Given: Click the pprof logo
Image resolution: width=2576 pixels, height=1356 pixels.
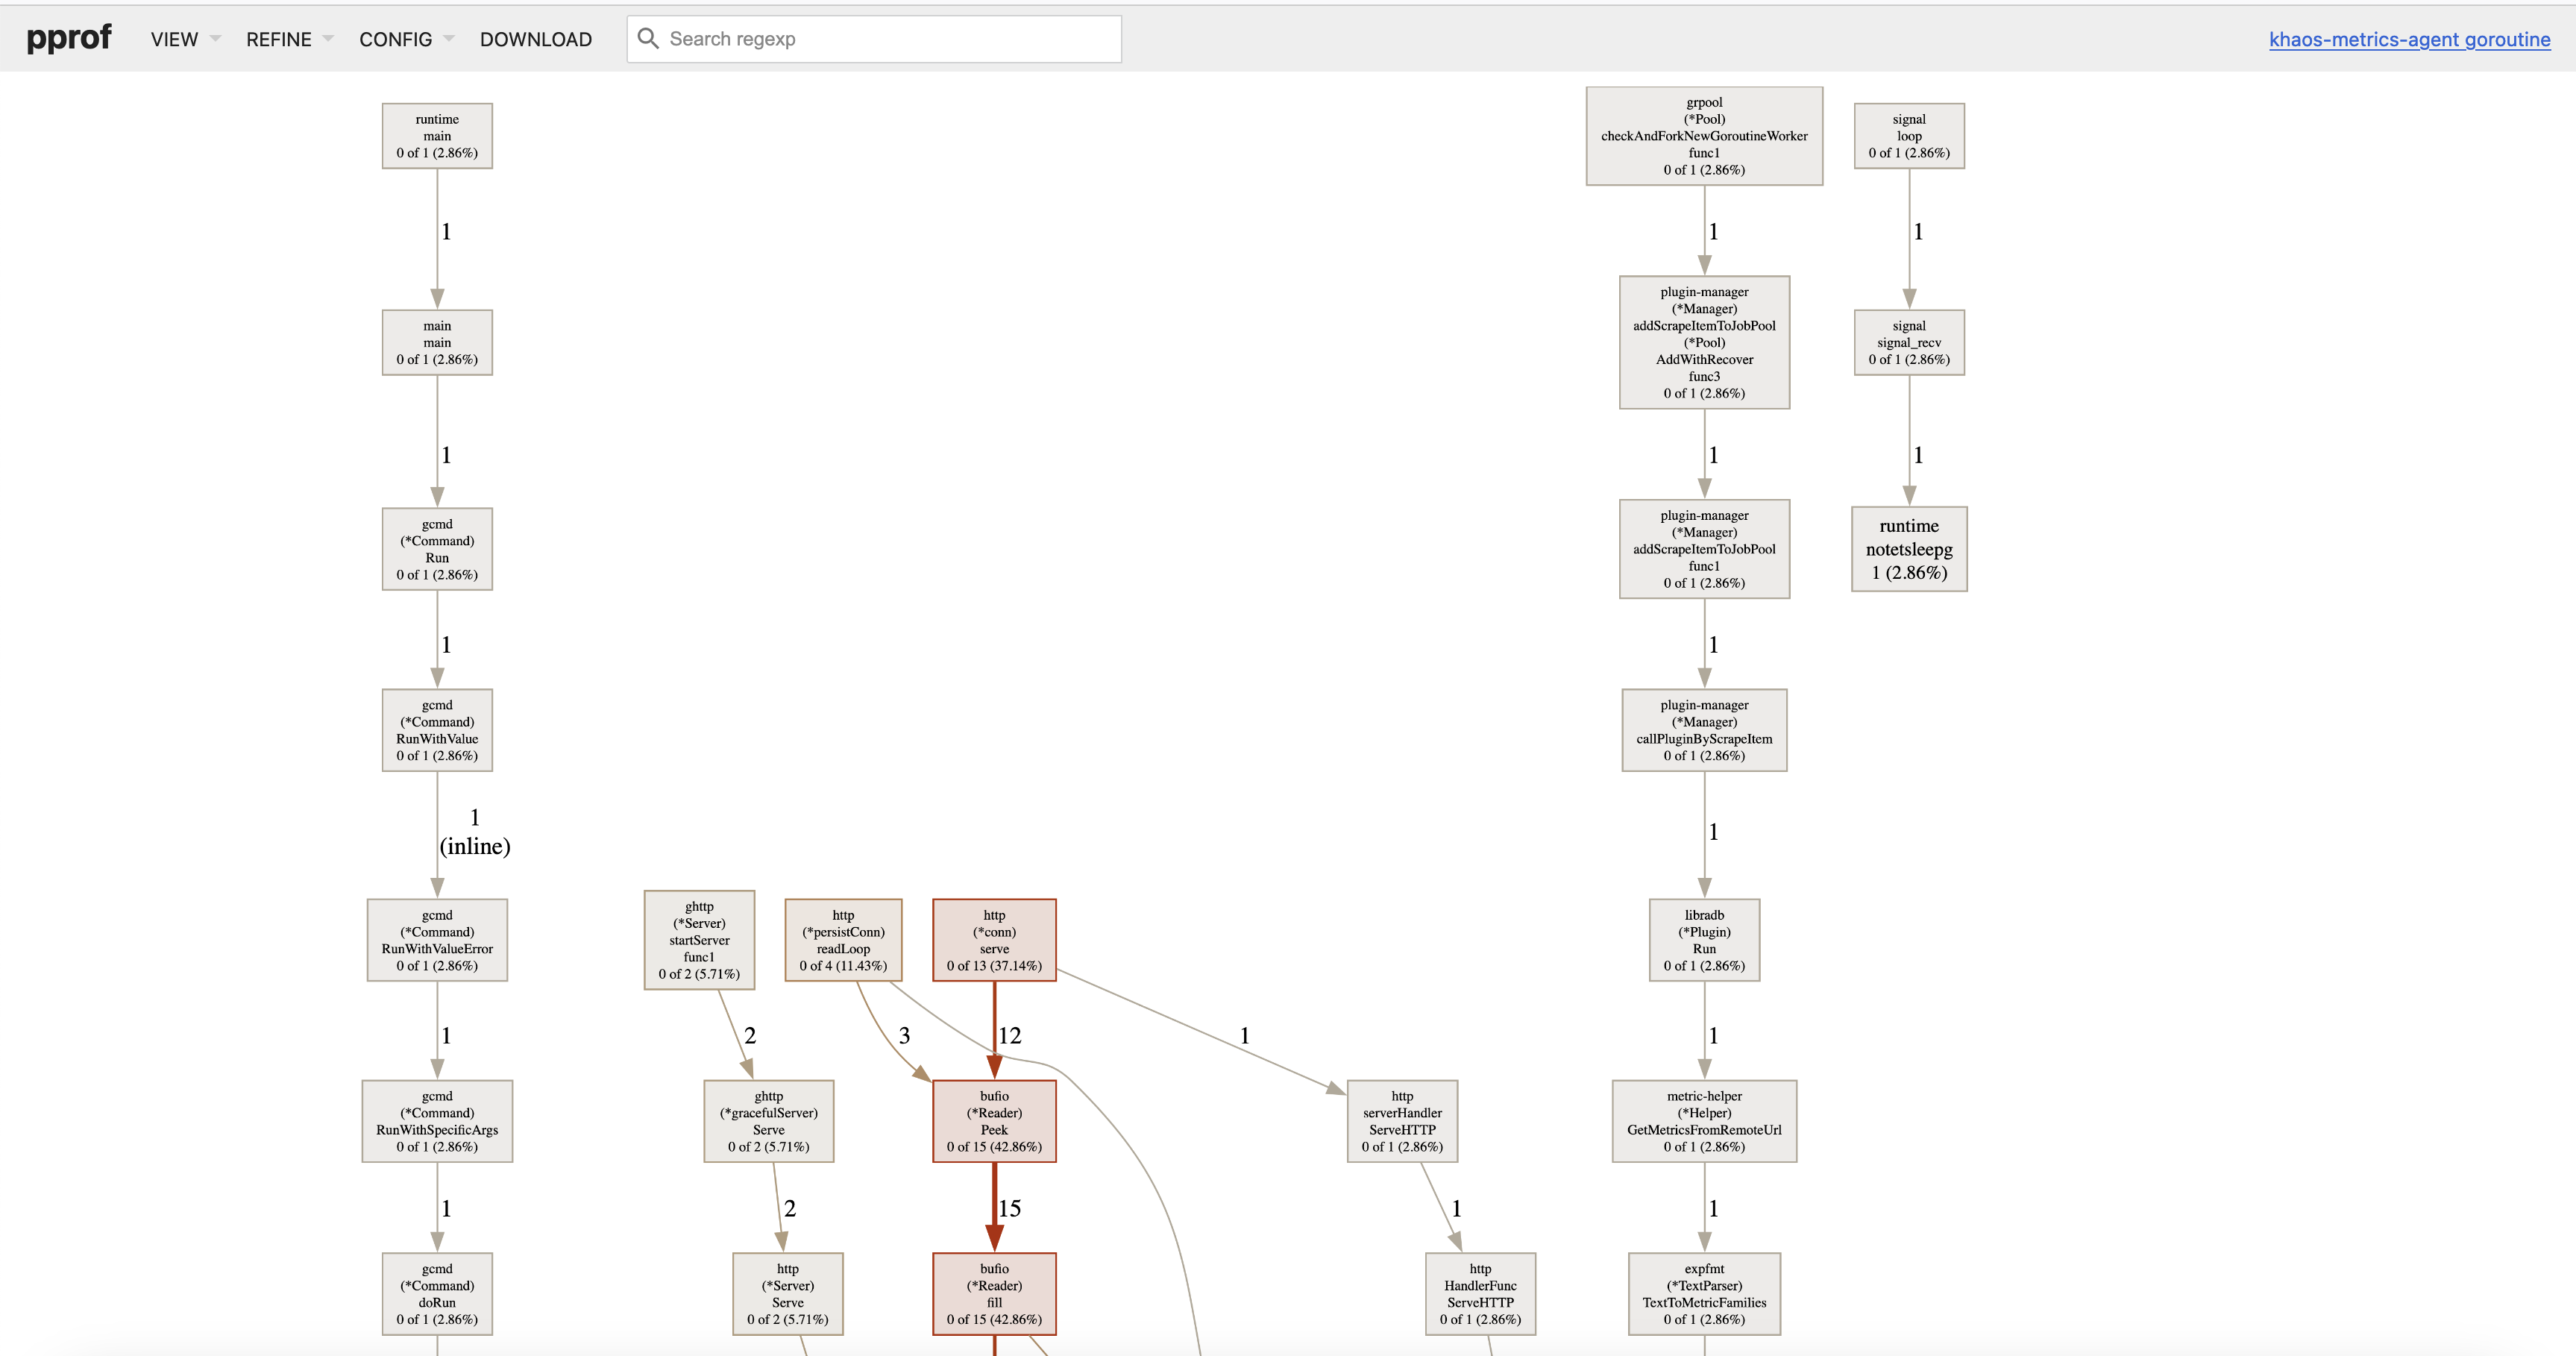Looking at the screenshot, I should pyautogui.click(x=68, y=38).
